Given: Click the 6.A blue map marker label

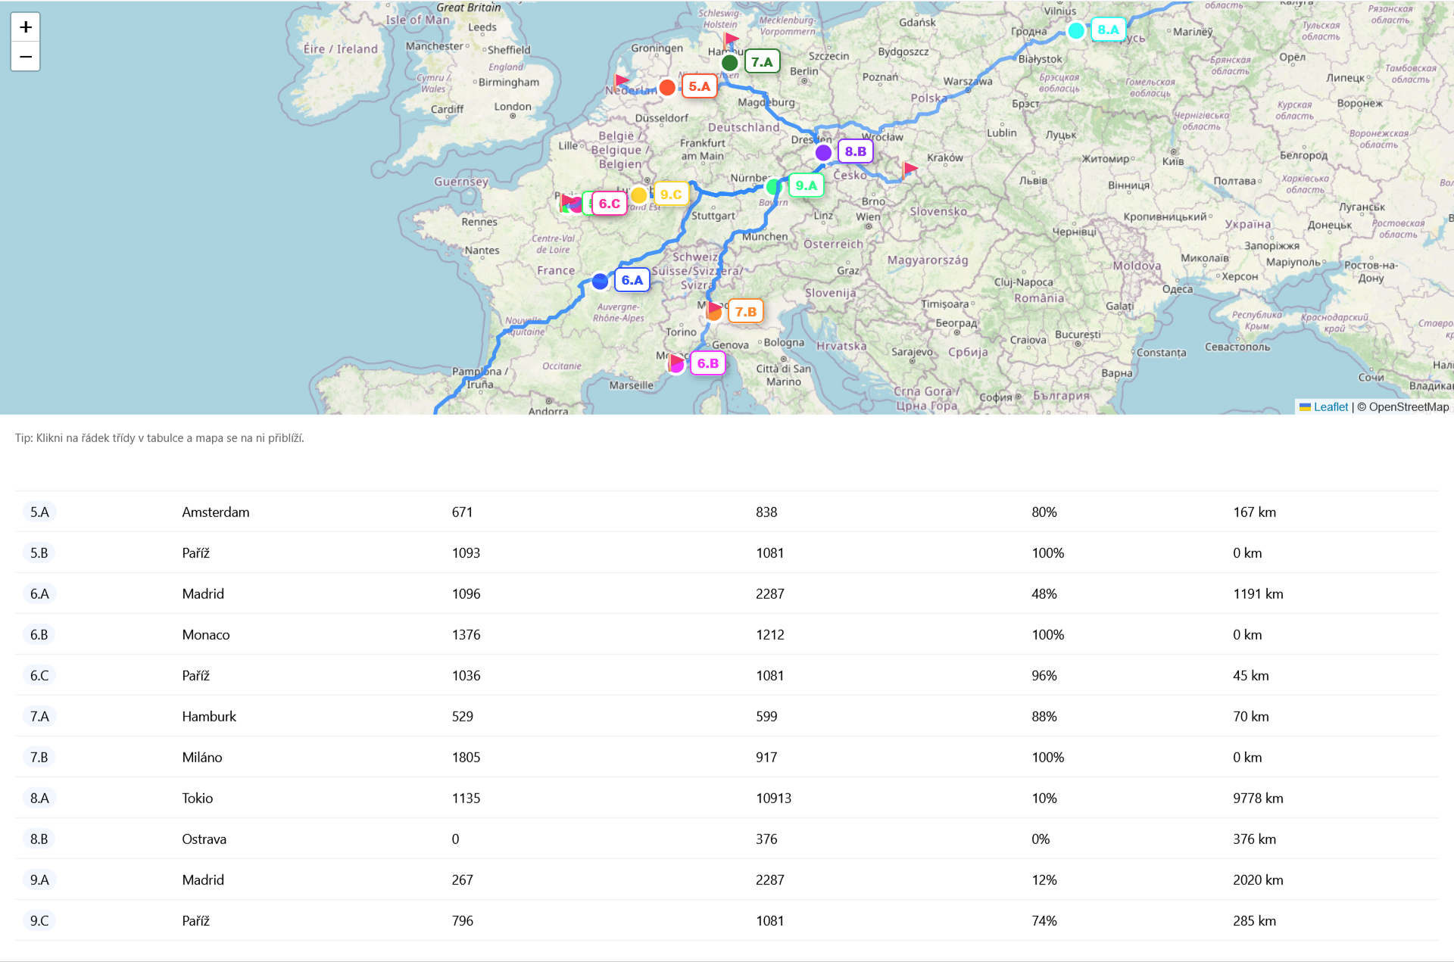Looking at the screenshot, I should (x=632, y=280).
